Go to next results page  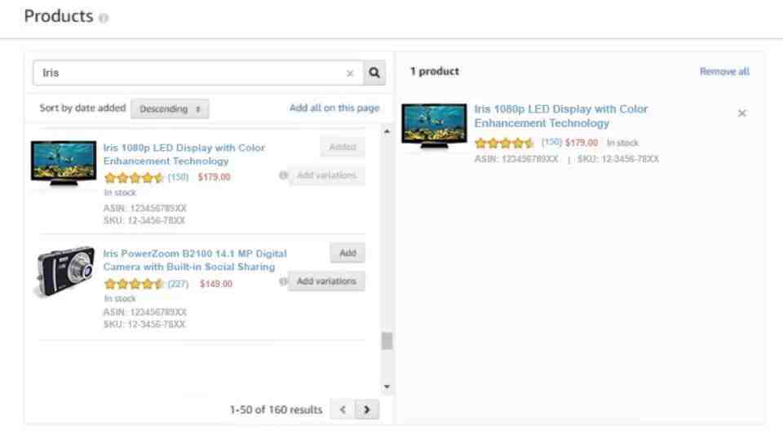(x=367, y=409)
